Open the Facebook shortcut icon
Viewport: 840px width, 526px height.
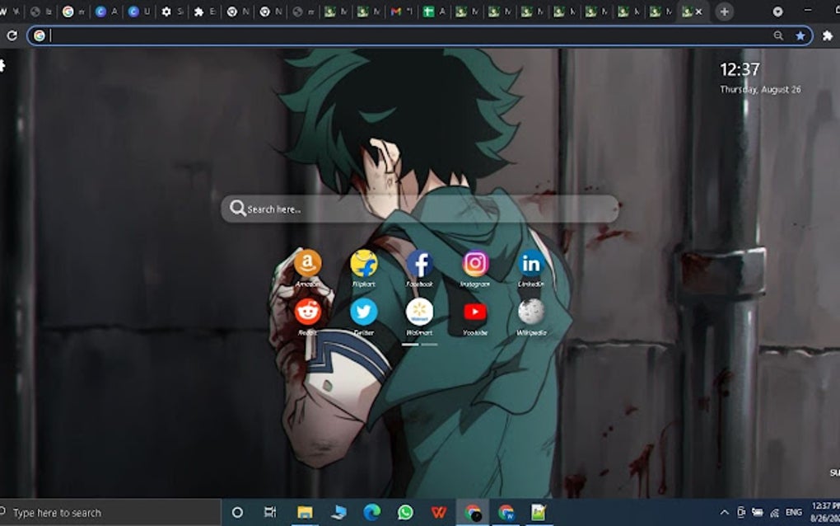421,264
